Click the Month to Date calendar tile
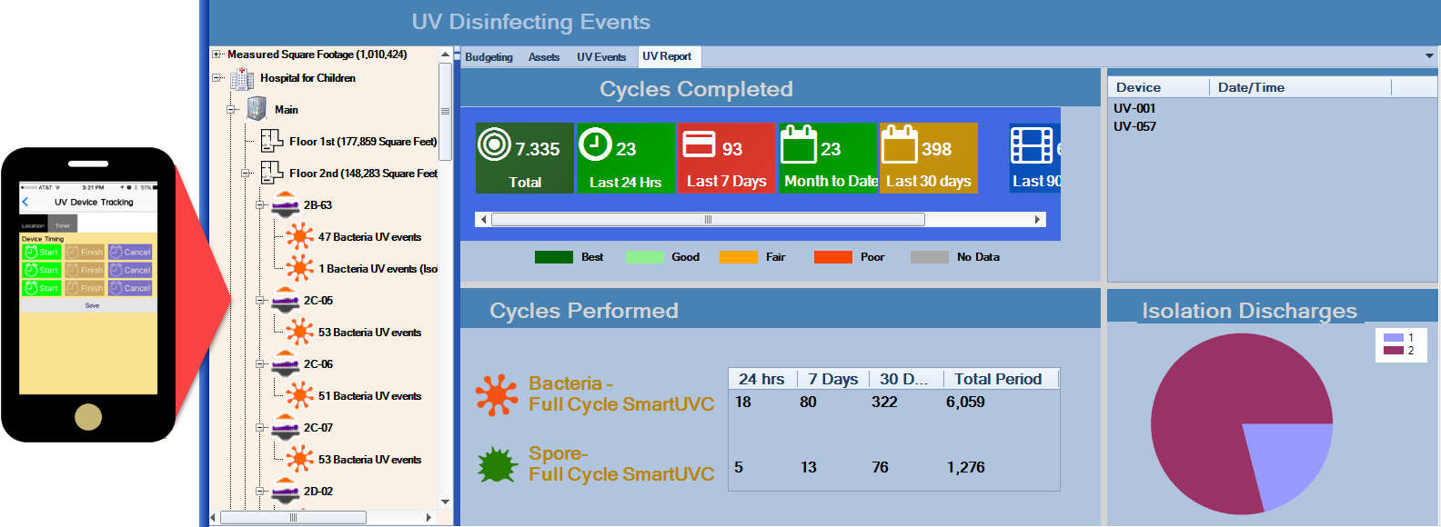 pyautogui.click(x=827, y=159)
